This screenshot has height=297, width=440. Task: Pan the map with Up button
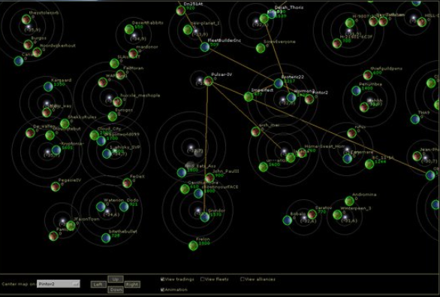116,279
